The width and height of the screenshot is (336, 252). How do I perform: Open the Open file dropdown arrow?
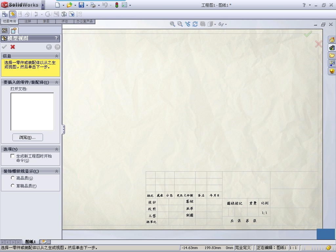75,5
